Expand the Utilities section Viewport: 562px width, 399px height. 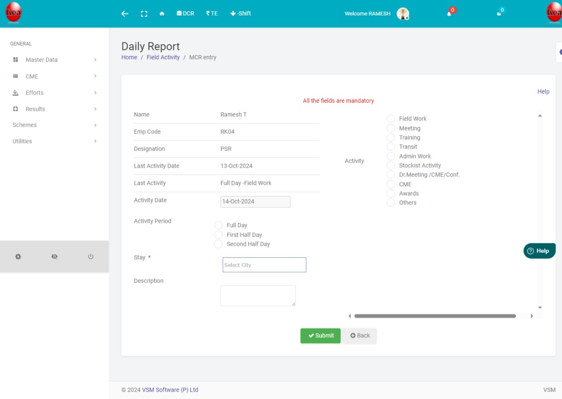pyautogui.click(x=22, y=141)
